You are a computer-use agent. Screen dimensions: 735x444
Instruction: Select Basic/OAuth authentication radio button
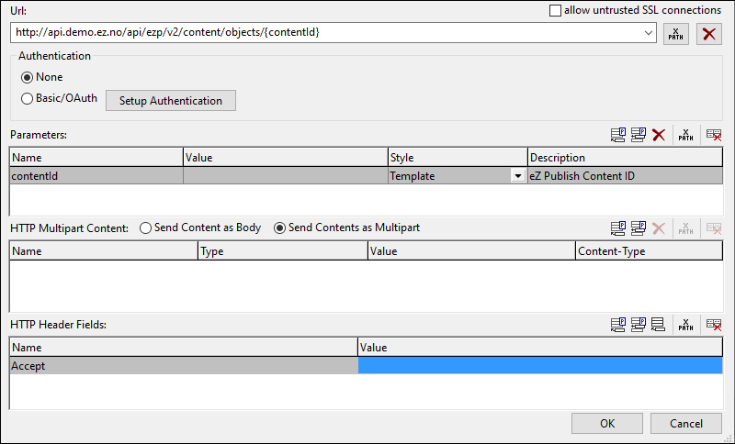pos(27,99)
